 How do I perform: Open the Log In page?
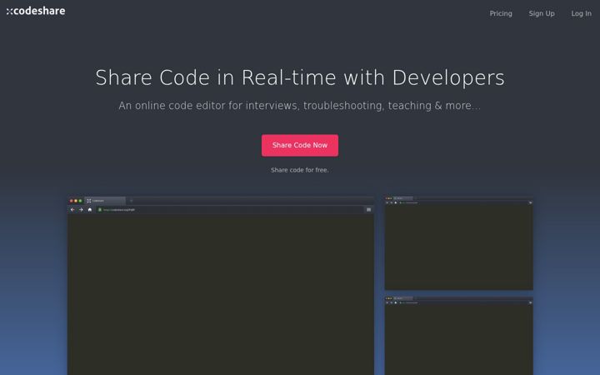pos(581,13)
